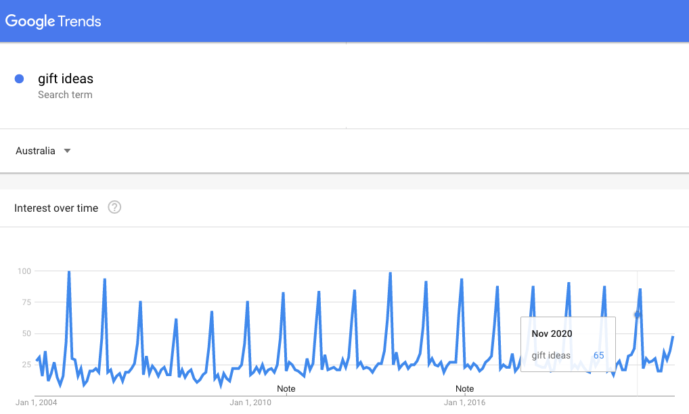The height and width of the screenshot is (414, 689).
Task: Click the Jan 1, 2010 axis label
Action: pos(250,402)
